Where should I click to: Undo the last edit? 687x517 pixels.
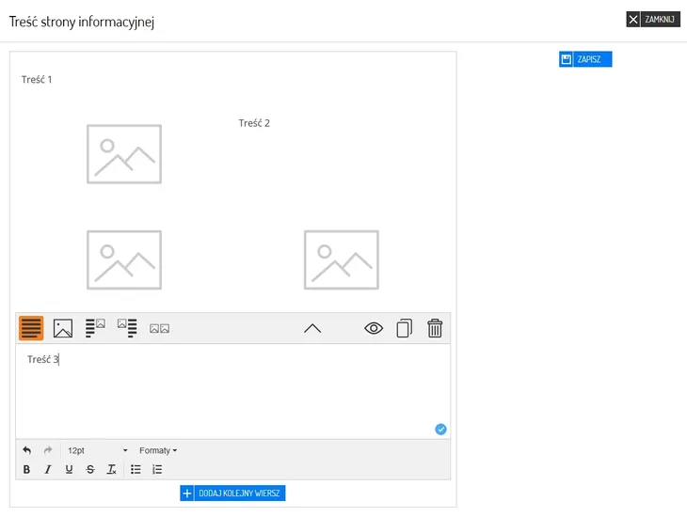(x=26, y=450)
